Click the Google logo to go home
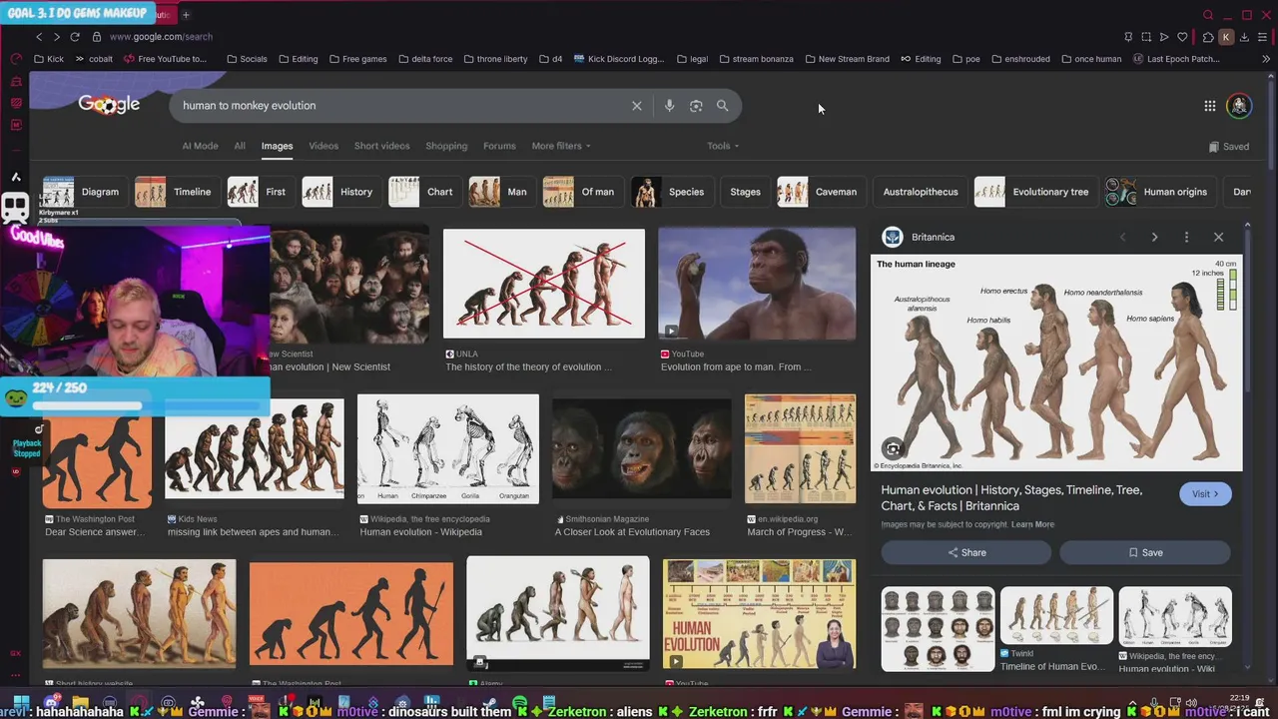1278x719 pixels. coord(109,105)
